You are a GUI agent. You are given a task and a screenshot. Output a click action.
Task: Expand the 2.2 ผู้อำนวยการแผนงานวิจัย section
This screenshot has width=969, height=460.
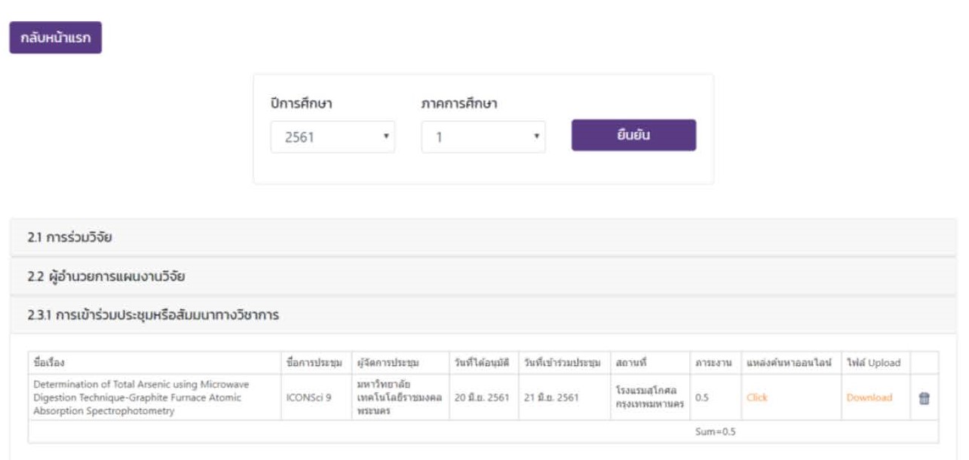click(106, 276)
